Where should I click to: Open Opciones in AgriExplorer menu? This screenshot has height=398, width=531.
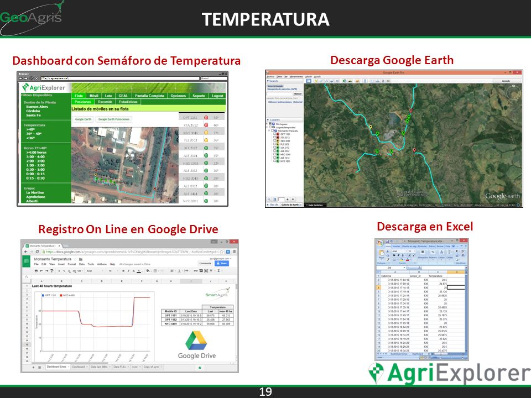coord(178,96)
